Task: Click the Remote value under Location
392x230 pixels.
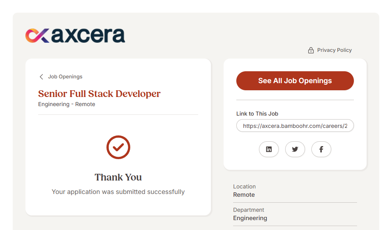Action: pos(244,195)
